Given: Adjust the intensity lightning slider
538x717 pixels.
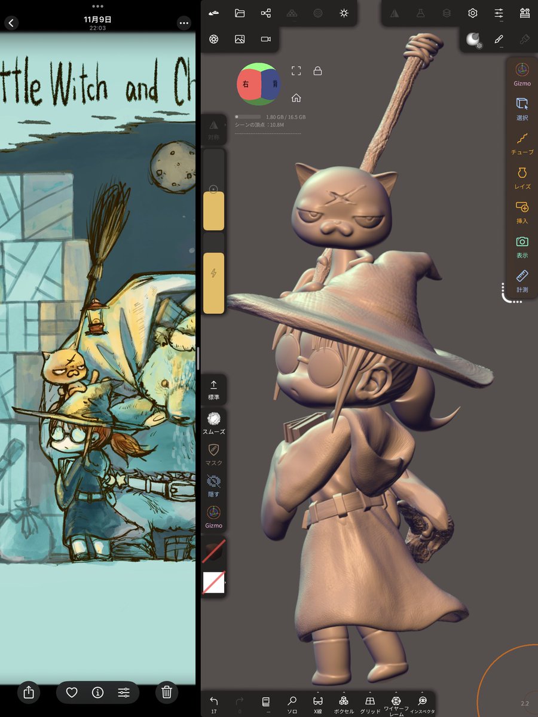Looking at the screenshot, I should coord(214,273).
